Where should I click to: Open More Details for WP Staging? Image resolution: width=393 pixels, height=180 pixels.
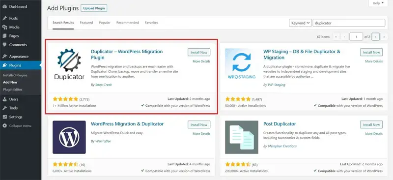[374, 61]
